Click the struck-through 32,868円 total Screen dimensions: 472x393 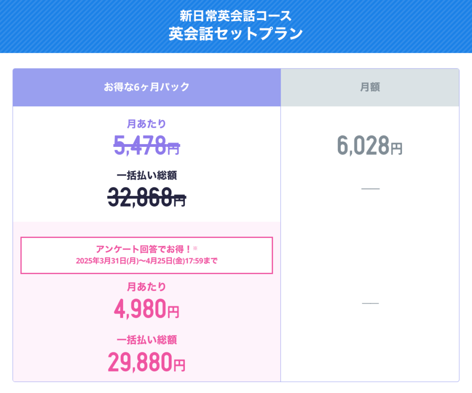pos(147,197)
